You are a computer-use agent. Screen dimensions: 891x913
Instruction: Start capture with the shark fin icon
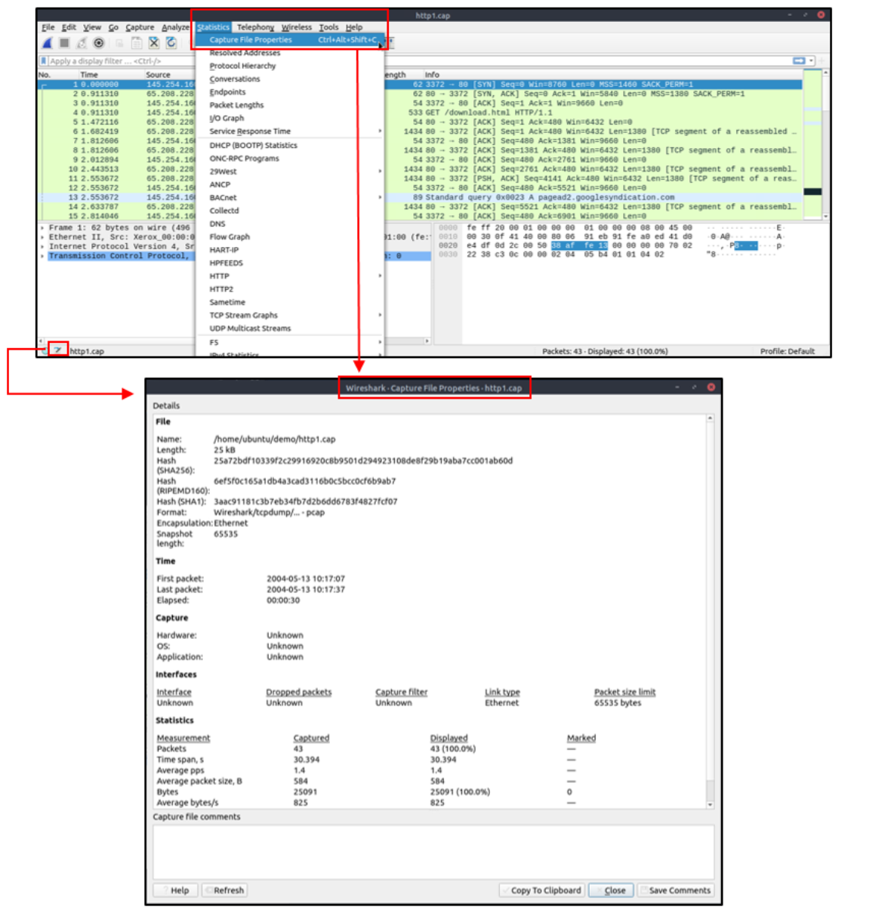pos(47,43)
